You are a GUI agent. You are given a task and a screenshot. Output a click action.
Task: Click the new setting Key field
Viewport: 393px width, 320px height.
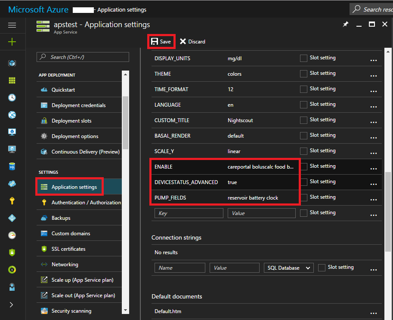click(x=189, y=213)
